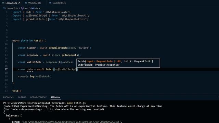Click "kujiraWalletApi" argument on line 17

click(65, 69)
